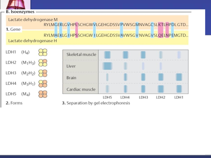Select the 'Cardiac muscle' row label
211x158 pixels.
pos(81,89)
